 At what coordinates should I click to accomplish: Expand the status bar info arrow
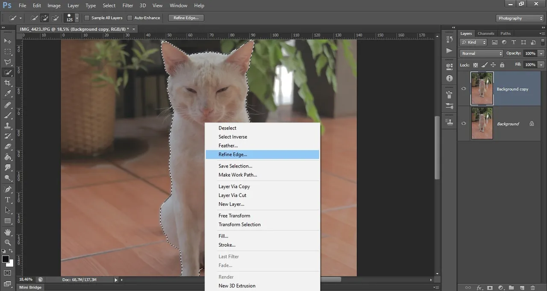click(x=116, y=279)
